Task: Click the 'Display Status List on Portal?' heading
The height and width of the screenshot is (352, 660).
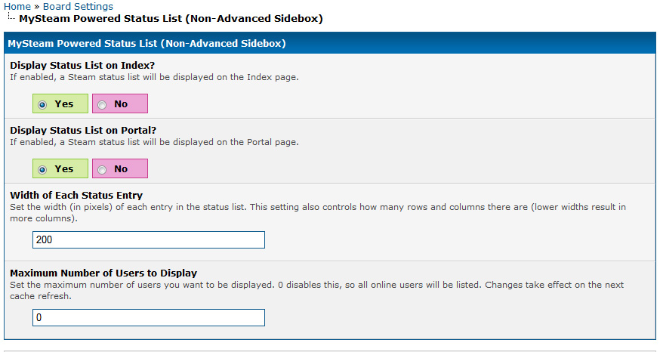Action: (83, 130)
